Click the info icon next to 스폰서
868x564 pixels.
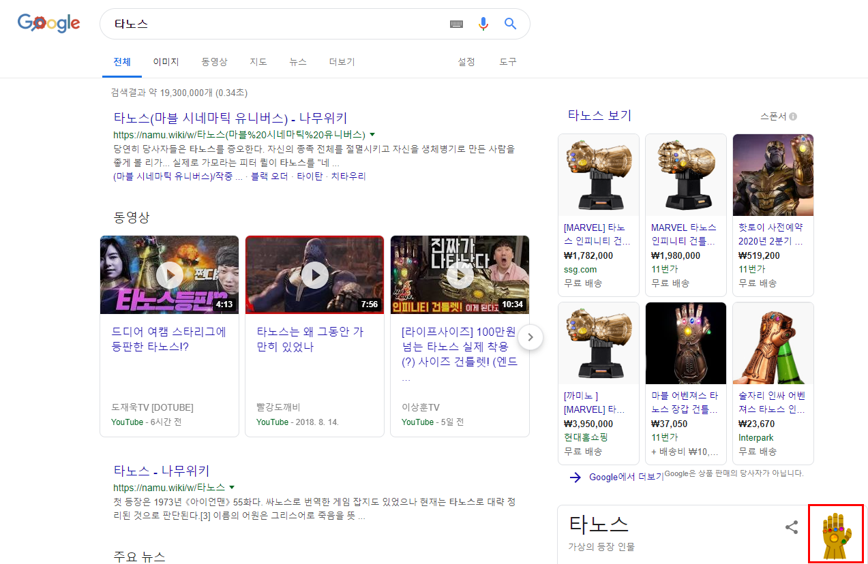pos(793,116)
